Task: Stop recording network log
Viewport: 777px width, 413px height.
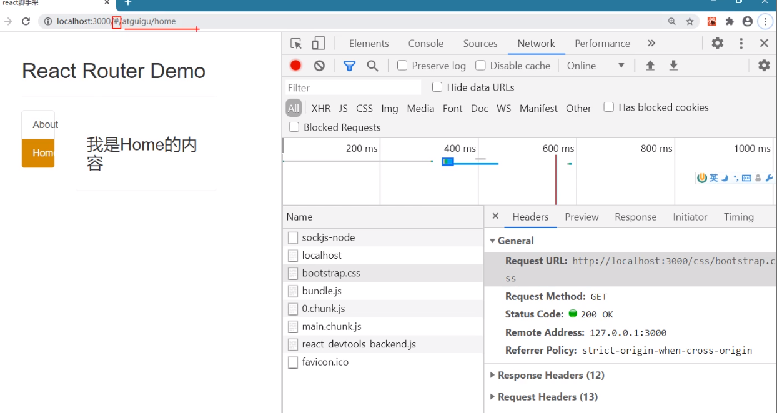Action: click(295, 66)
